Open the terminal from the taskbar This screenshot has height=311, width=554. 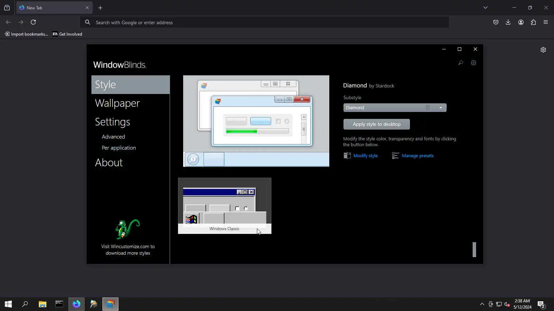59,304
